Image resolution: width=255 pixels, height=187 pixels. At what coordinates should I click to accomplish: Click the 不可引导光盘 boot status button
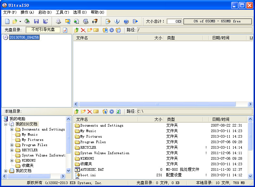coord(43,30)
